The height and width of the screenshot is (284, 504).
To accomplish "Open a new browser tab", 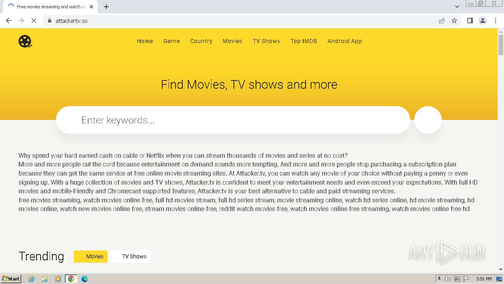I will click(106, 7).
